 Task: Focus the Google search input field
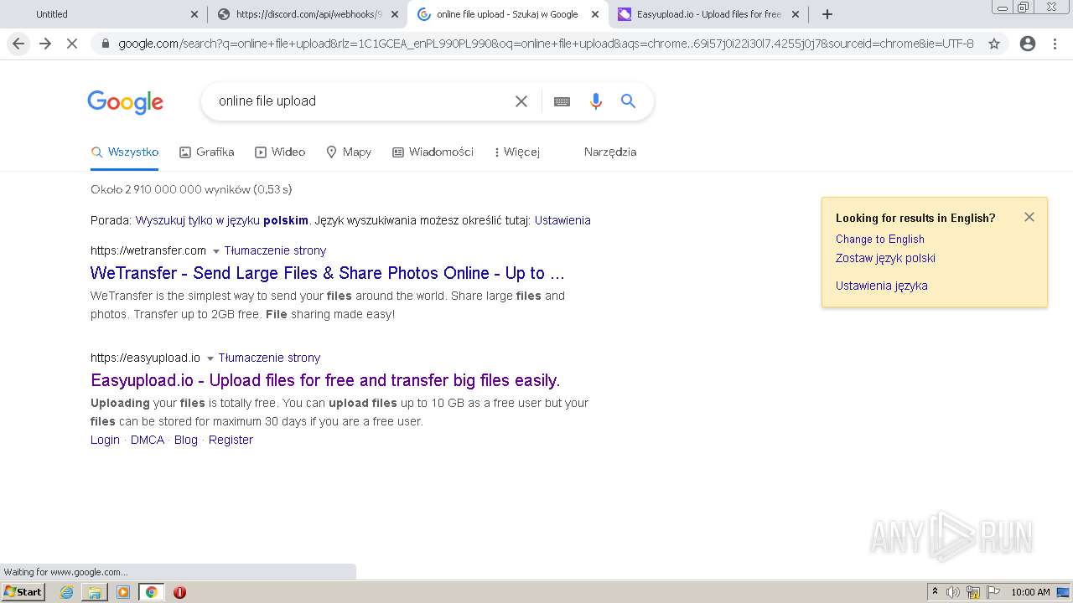click(x=360, y=101)
